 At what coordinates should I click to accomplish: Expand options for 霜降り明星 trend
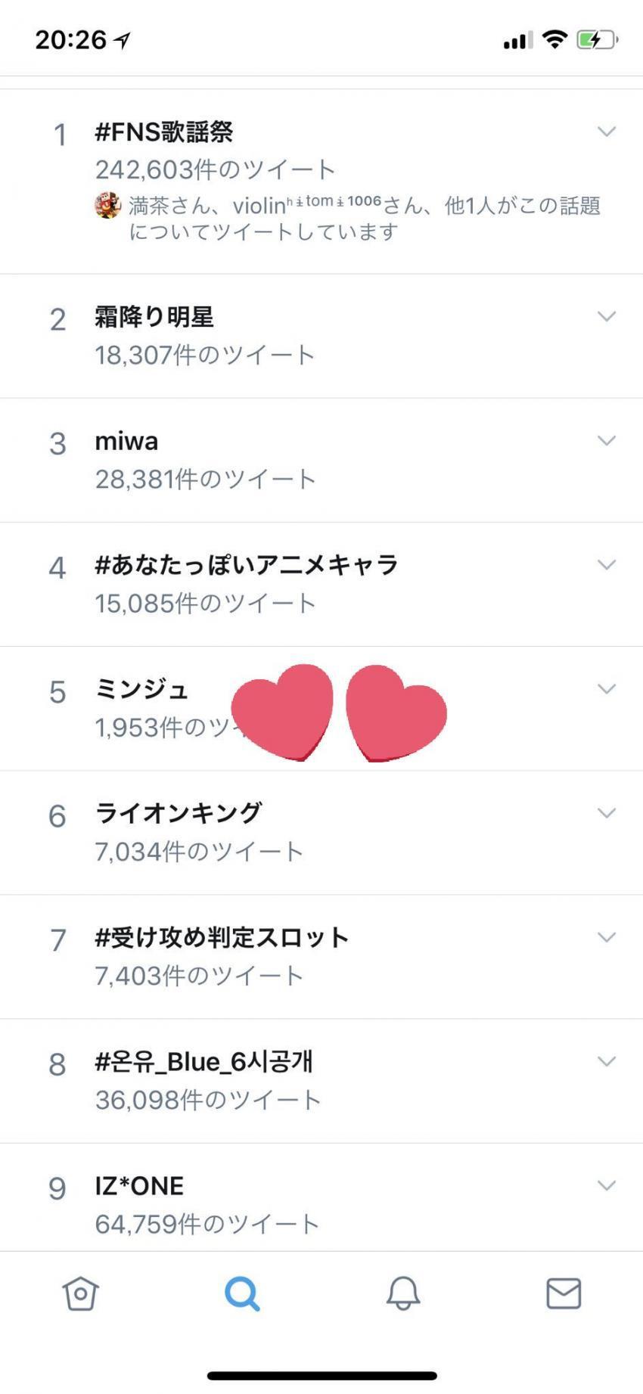[x=606, y=317]
